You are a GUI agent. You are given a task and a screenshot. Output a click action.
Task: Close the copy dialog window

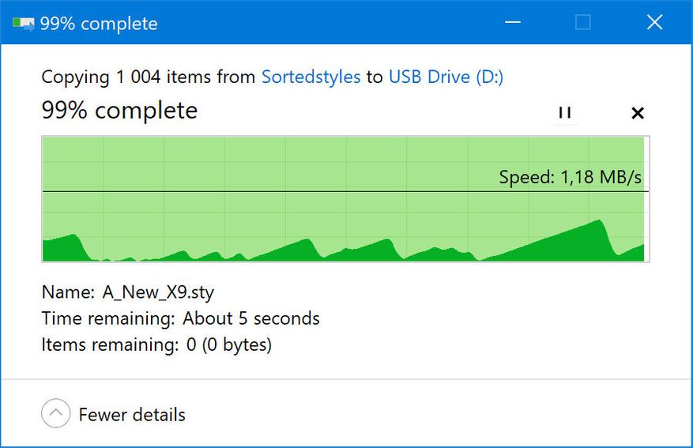point(654,22)
